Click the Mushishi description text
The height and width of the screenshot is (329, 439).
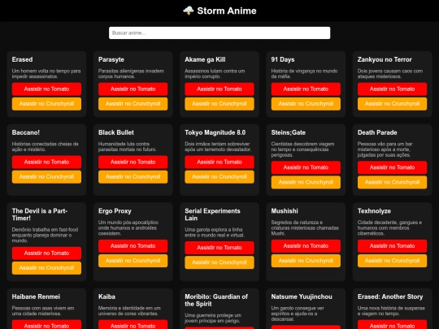[305, 228]
